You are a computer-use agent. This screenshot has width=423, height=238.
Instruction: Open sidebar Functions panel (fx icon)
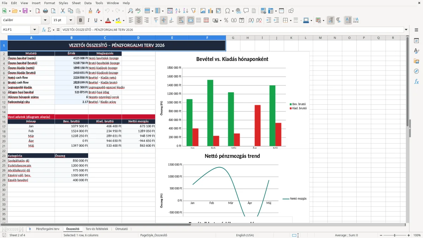coord(416,81)
